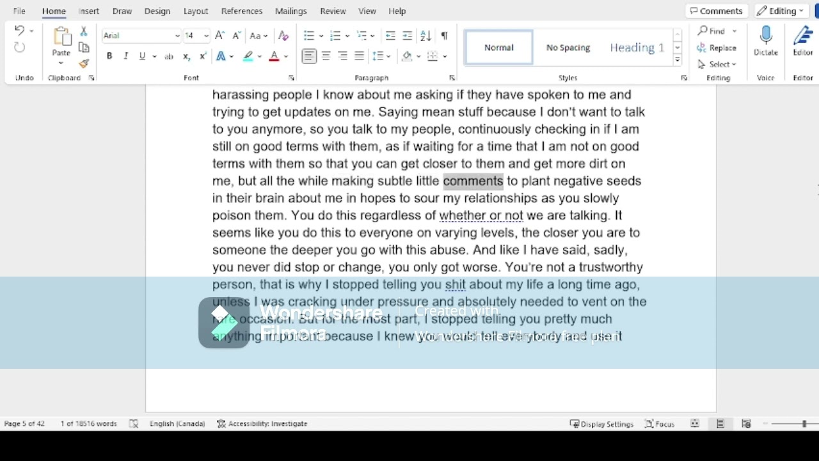Open the Editing mode dropdown

pos(781,11)
